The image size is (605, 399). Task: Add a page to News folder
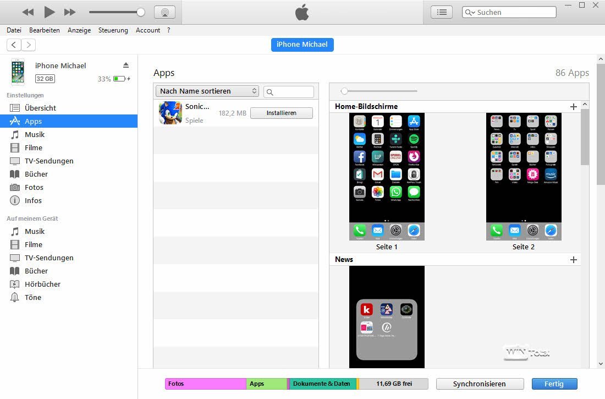[574, 260]
